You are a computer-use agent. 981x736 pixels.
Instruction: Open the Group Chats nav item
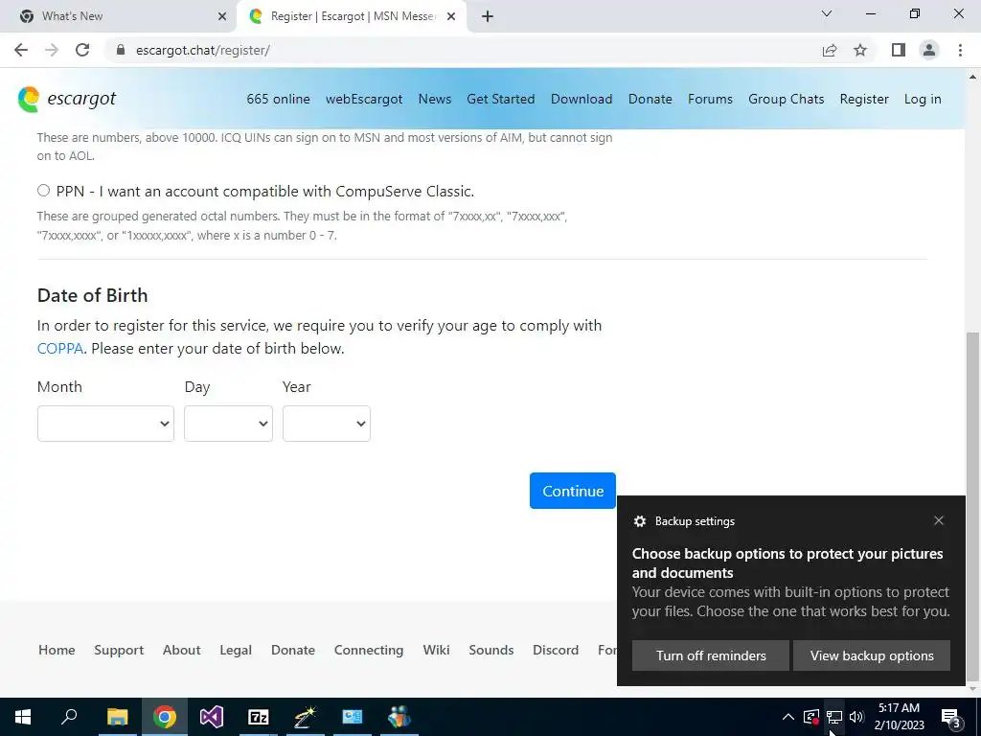(786, 99)
